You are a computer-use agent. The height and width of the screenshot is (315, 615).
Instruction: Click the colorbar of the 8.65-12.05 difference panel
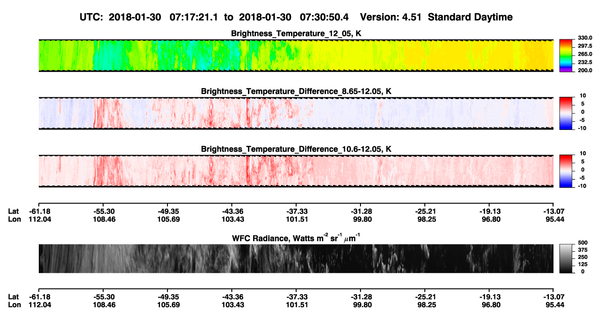point(566,112)
